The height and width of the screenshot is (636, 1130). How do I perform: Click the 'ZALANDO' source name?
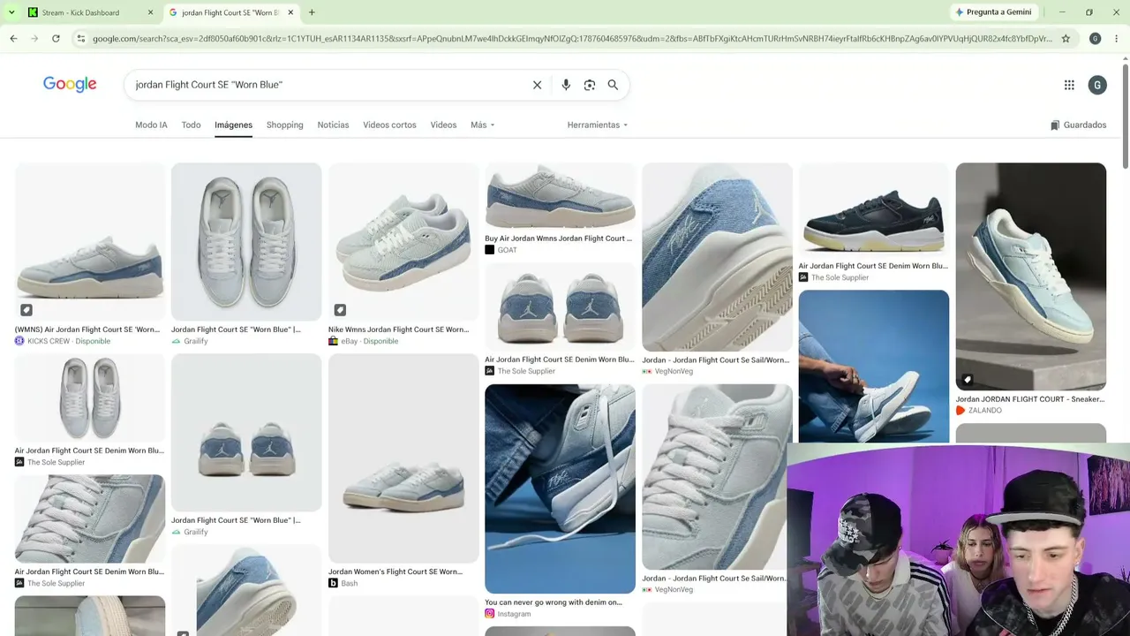[985, 411]
